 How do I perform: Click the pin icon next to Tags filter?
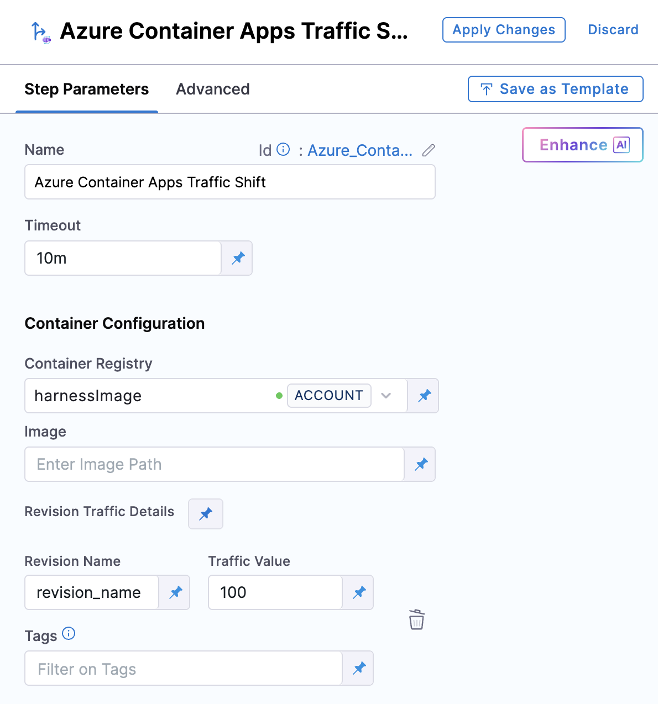coord(359,668)
